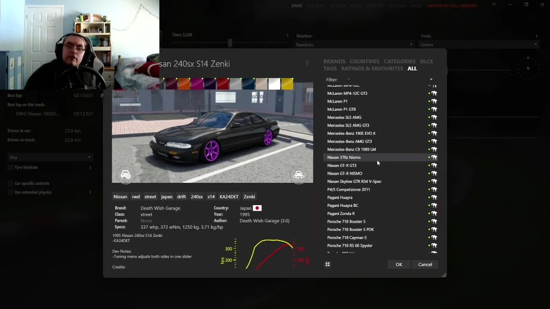Toggle the Car-specific controls checkbox
550x309 pixels.
point(10,183)
